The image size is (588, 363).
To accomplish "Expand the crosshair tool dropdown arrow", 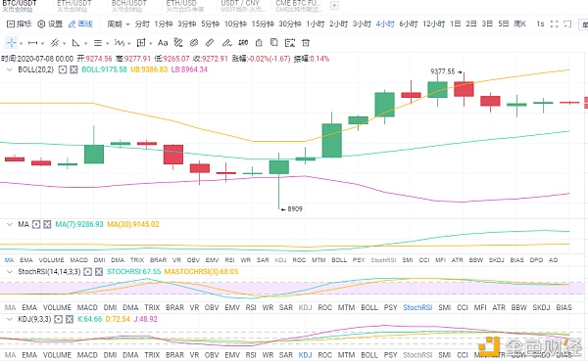I will pyautogui.click(x=21, y=43).
